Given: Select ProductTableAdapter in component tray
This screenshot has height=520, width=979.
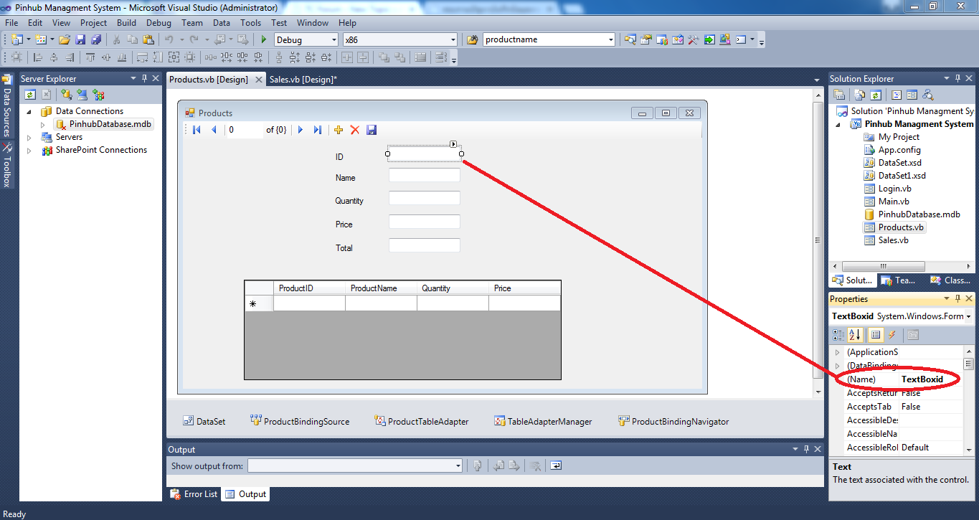Looking at the screenshot, I should pyautogui.click(x=422, y=422).
